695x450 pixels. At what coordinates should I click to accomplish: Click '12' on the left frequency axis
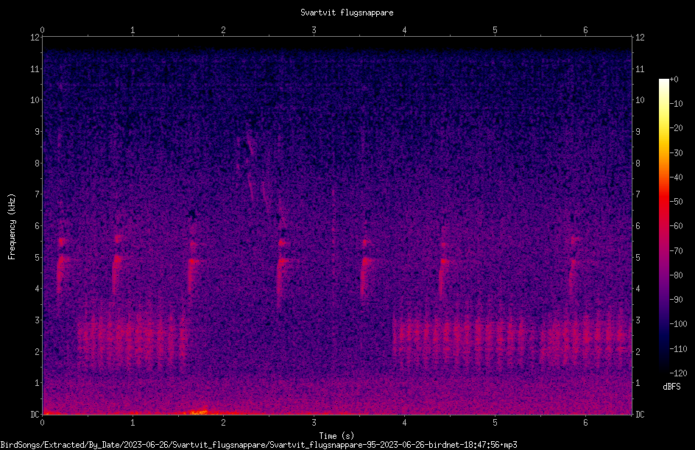35,38
